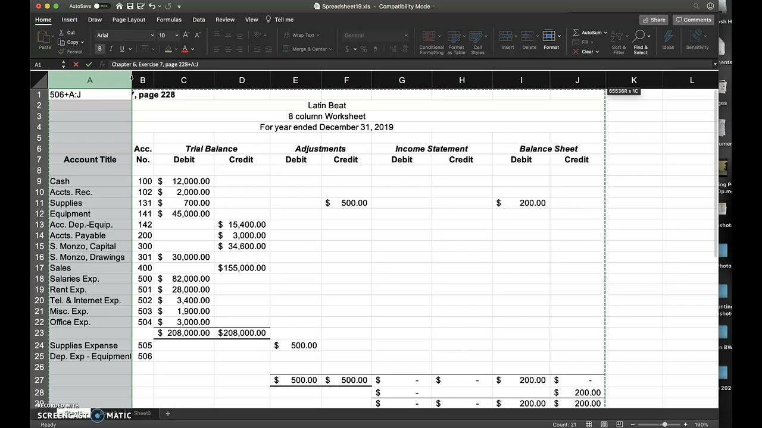Expand the Copy dropdown arrow
The height and width of the screenshot is (428, 762).
(x=82, y=42)
